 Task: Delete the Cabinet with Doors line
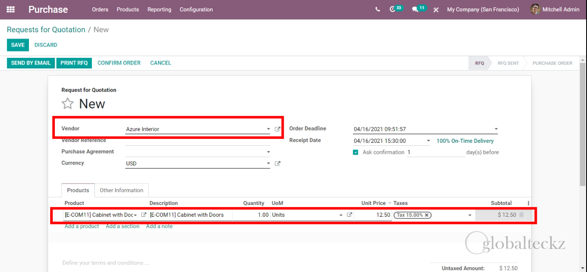521,215
